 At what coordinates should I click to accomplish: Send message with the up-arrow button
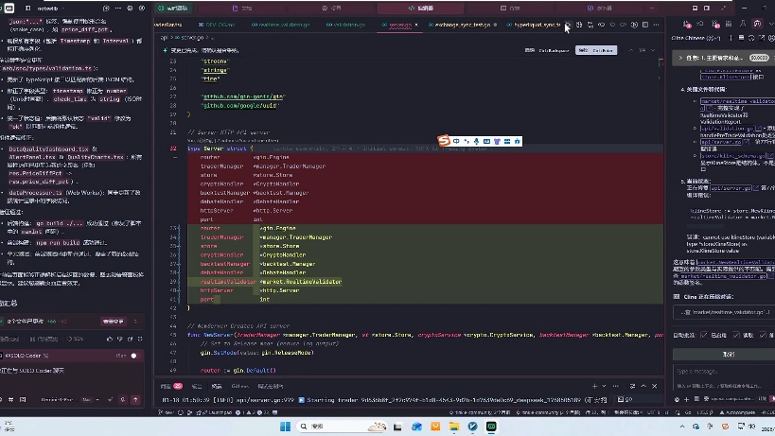click(x=135, y=399)
